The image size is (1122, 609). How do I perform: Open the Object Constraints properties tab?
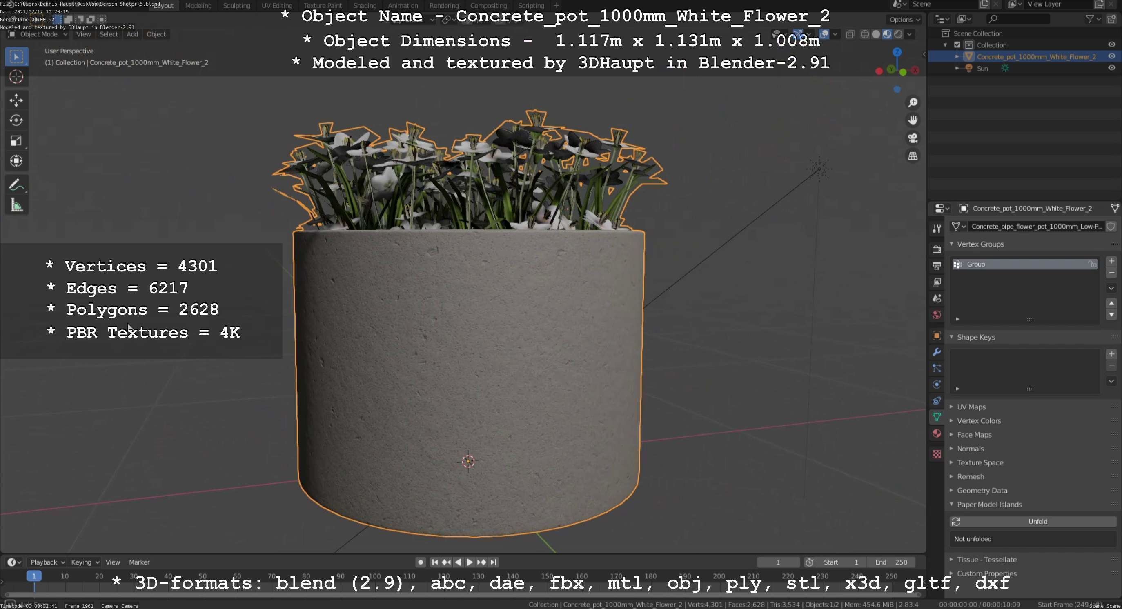[937, 401]
